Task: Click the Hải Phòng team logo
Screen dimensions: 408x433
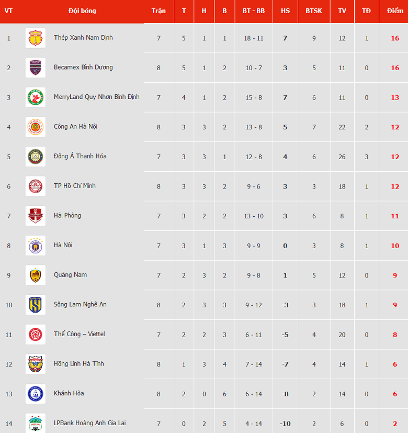Action: click(x=36, y=216)
